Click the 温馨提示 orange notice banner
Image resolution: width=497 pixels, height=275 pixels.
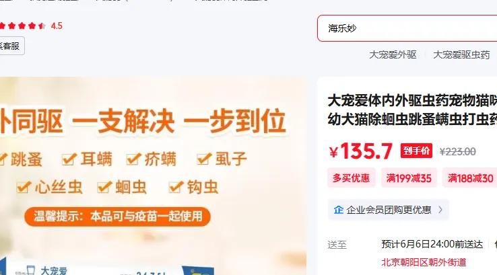click(117, 217)
